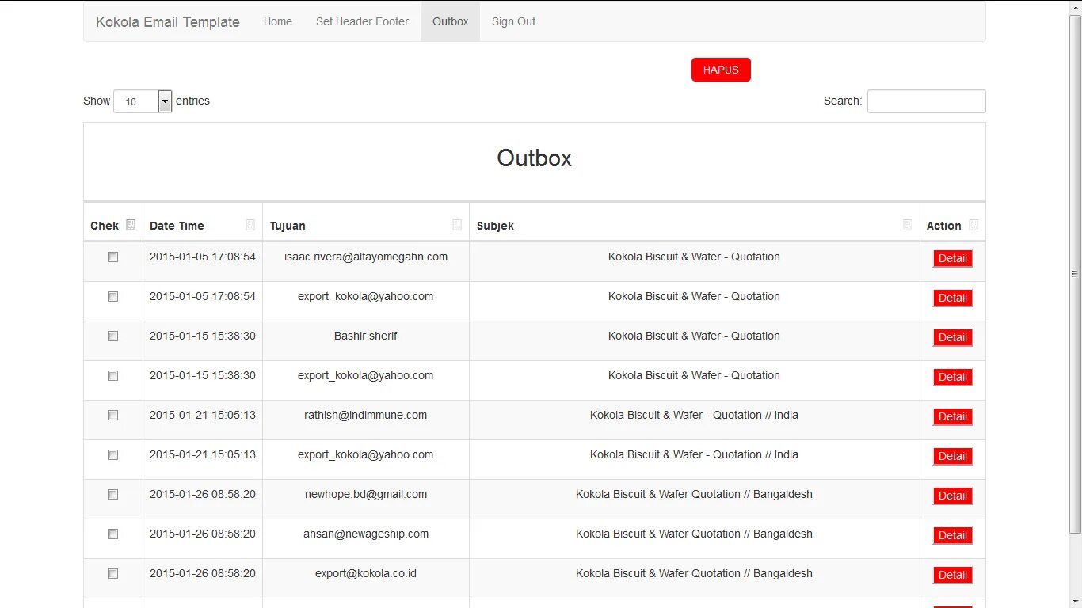Select rathish@indimmune.com recipient cell

[366, 420]
